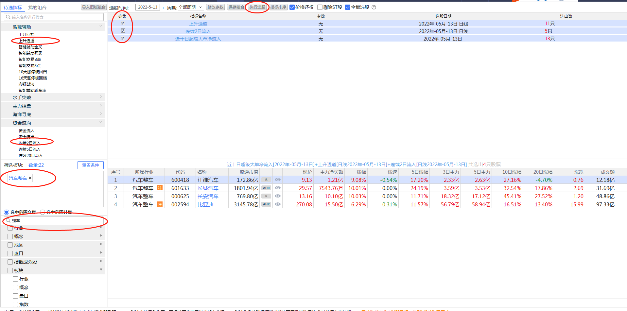Select 连续5日流入 indicator

[x=29, y=149]
